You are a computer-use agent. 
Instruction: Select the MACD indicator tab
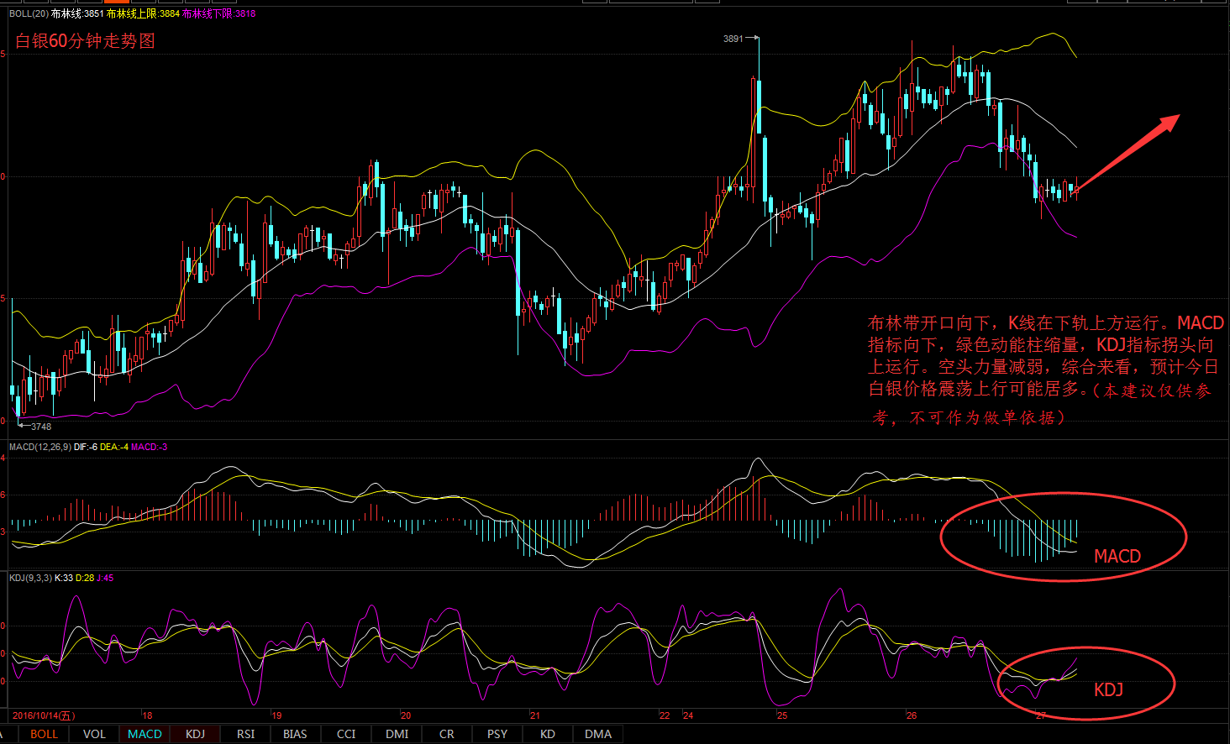(x=145, y=734)
